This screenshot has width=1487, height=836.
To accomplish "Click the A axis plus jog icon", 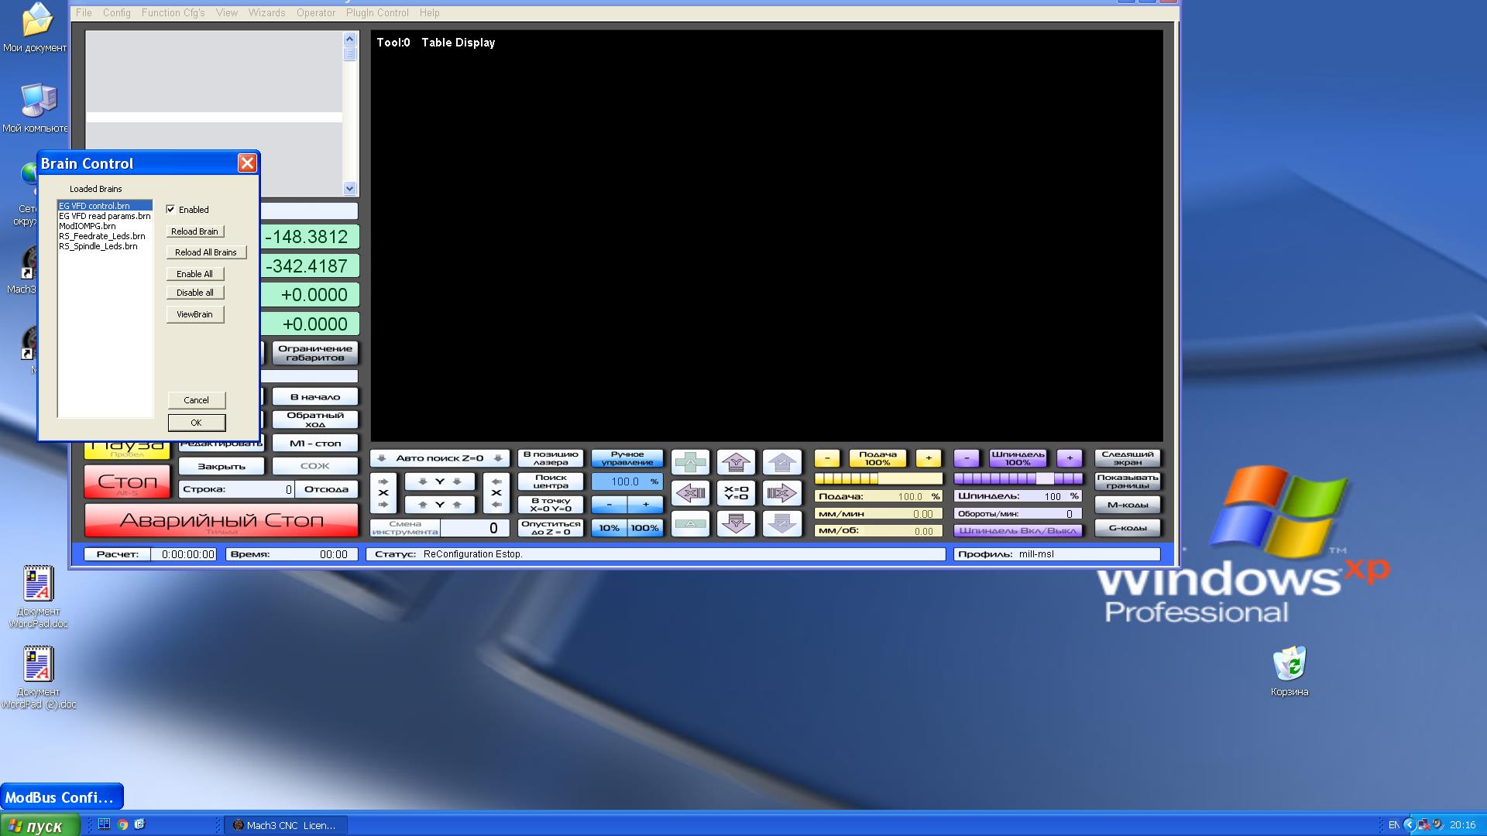I will [690, 462].
